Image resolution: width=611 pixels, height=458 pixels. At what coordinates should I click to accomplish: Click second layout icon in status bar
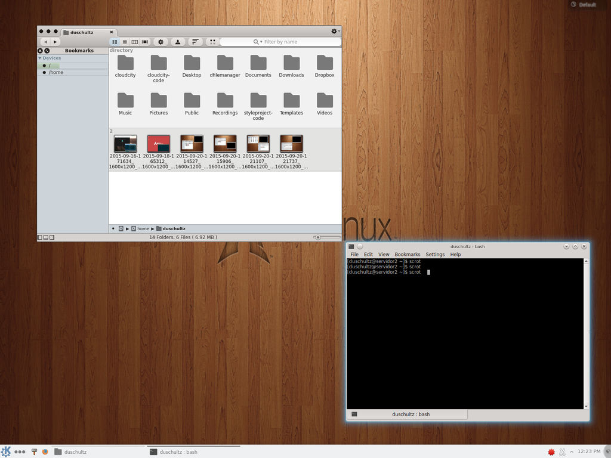[46, 237]
